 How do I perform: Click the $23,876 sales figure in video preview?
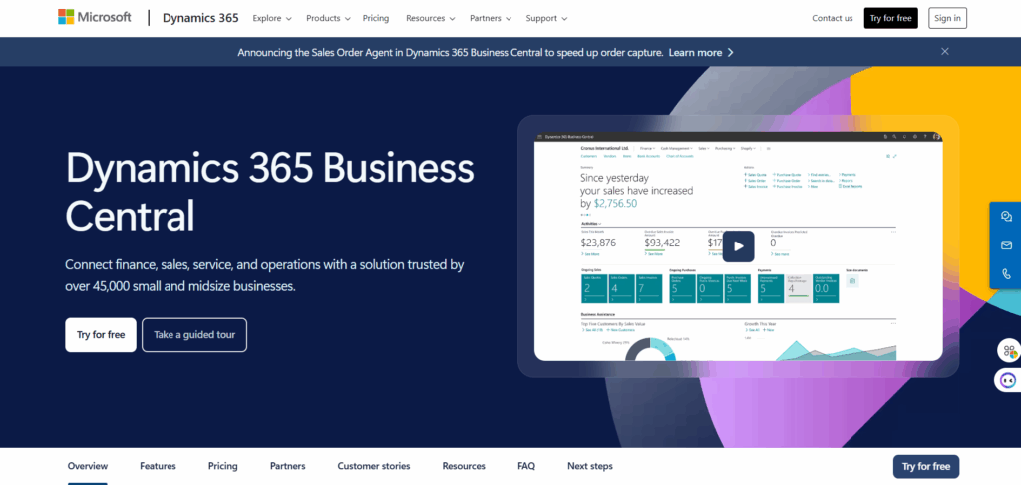598,242
